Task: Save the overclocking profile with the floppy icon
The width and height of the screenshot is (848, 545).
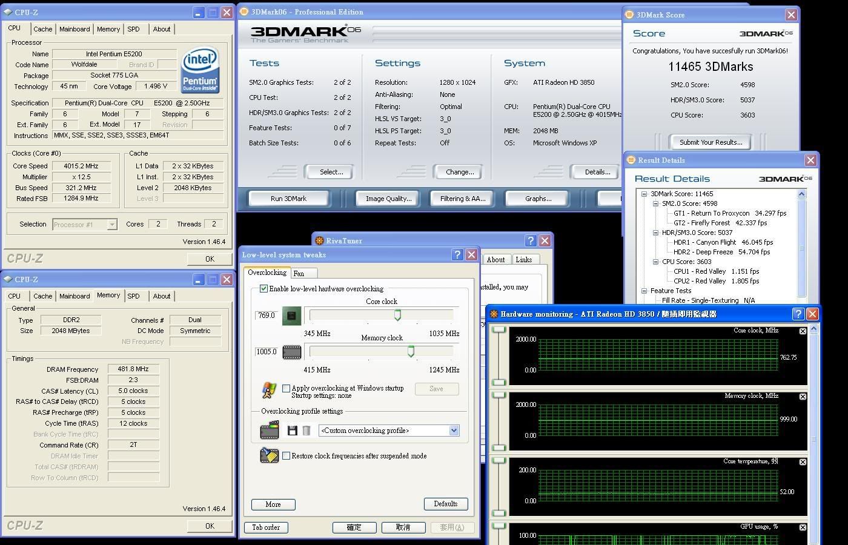Action: [292, 431]
